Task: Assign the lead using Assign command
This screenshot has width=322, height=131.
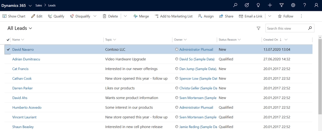Action: pos(206,16)
